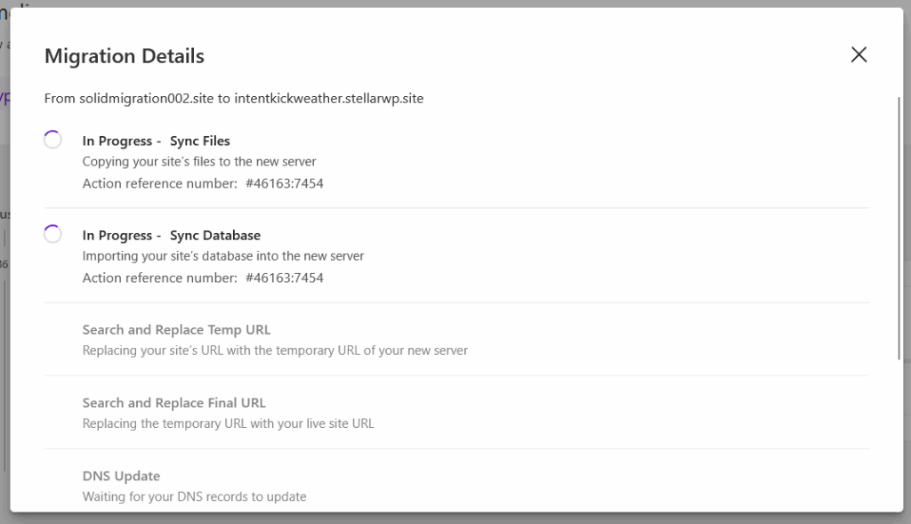
Task: Click the Sync Database action reference number
Action: click(x=285, y=278)
